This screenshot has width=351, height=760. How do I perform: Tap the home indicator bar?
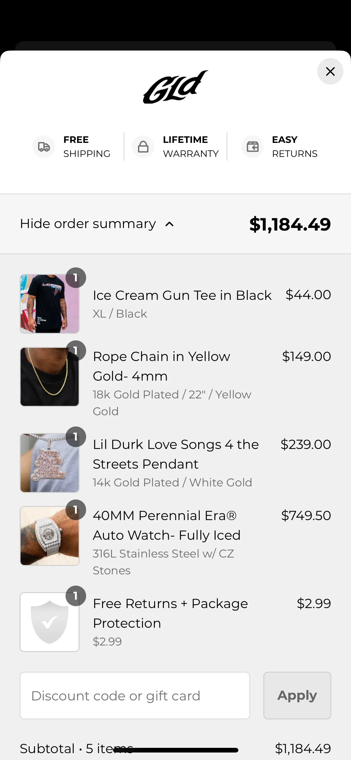pyautogui.click(x=176, y=750)
